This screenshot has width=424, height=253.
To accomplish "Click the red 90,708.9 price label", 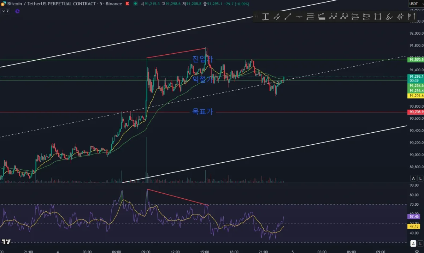I will point(416,112).
